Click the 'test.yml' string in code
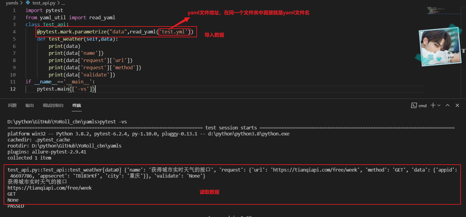 click(x=175, y=32)
